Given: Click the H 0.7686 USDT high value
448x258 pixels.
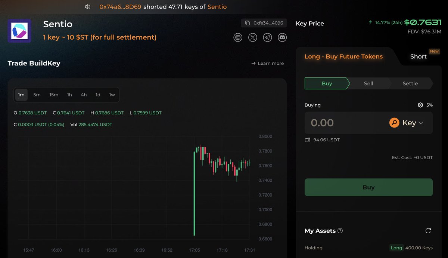Looking at the screenshot, I should point(107,113).
